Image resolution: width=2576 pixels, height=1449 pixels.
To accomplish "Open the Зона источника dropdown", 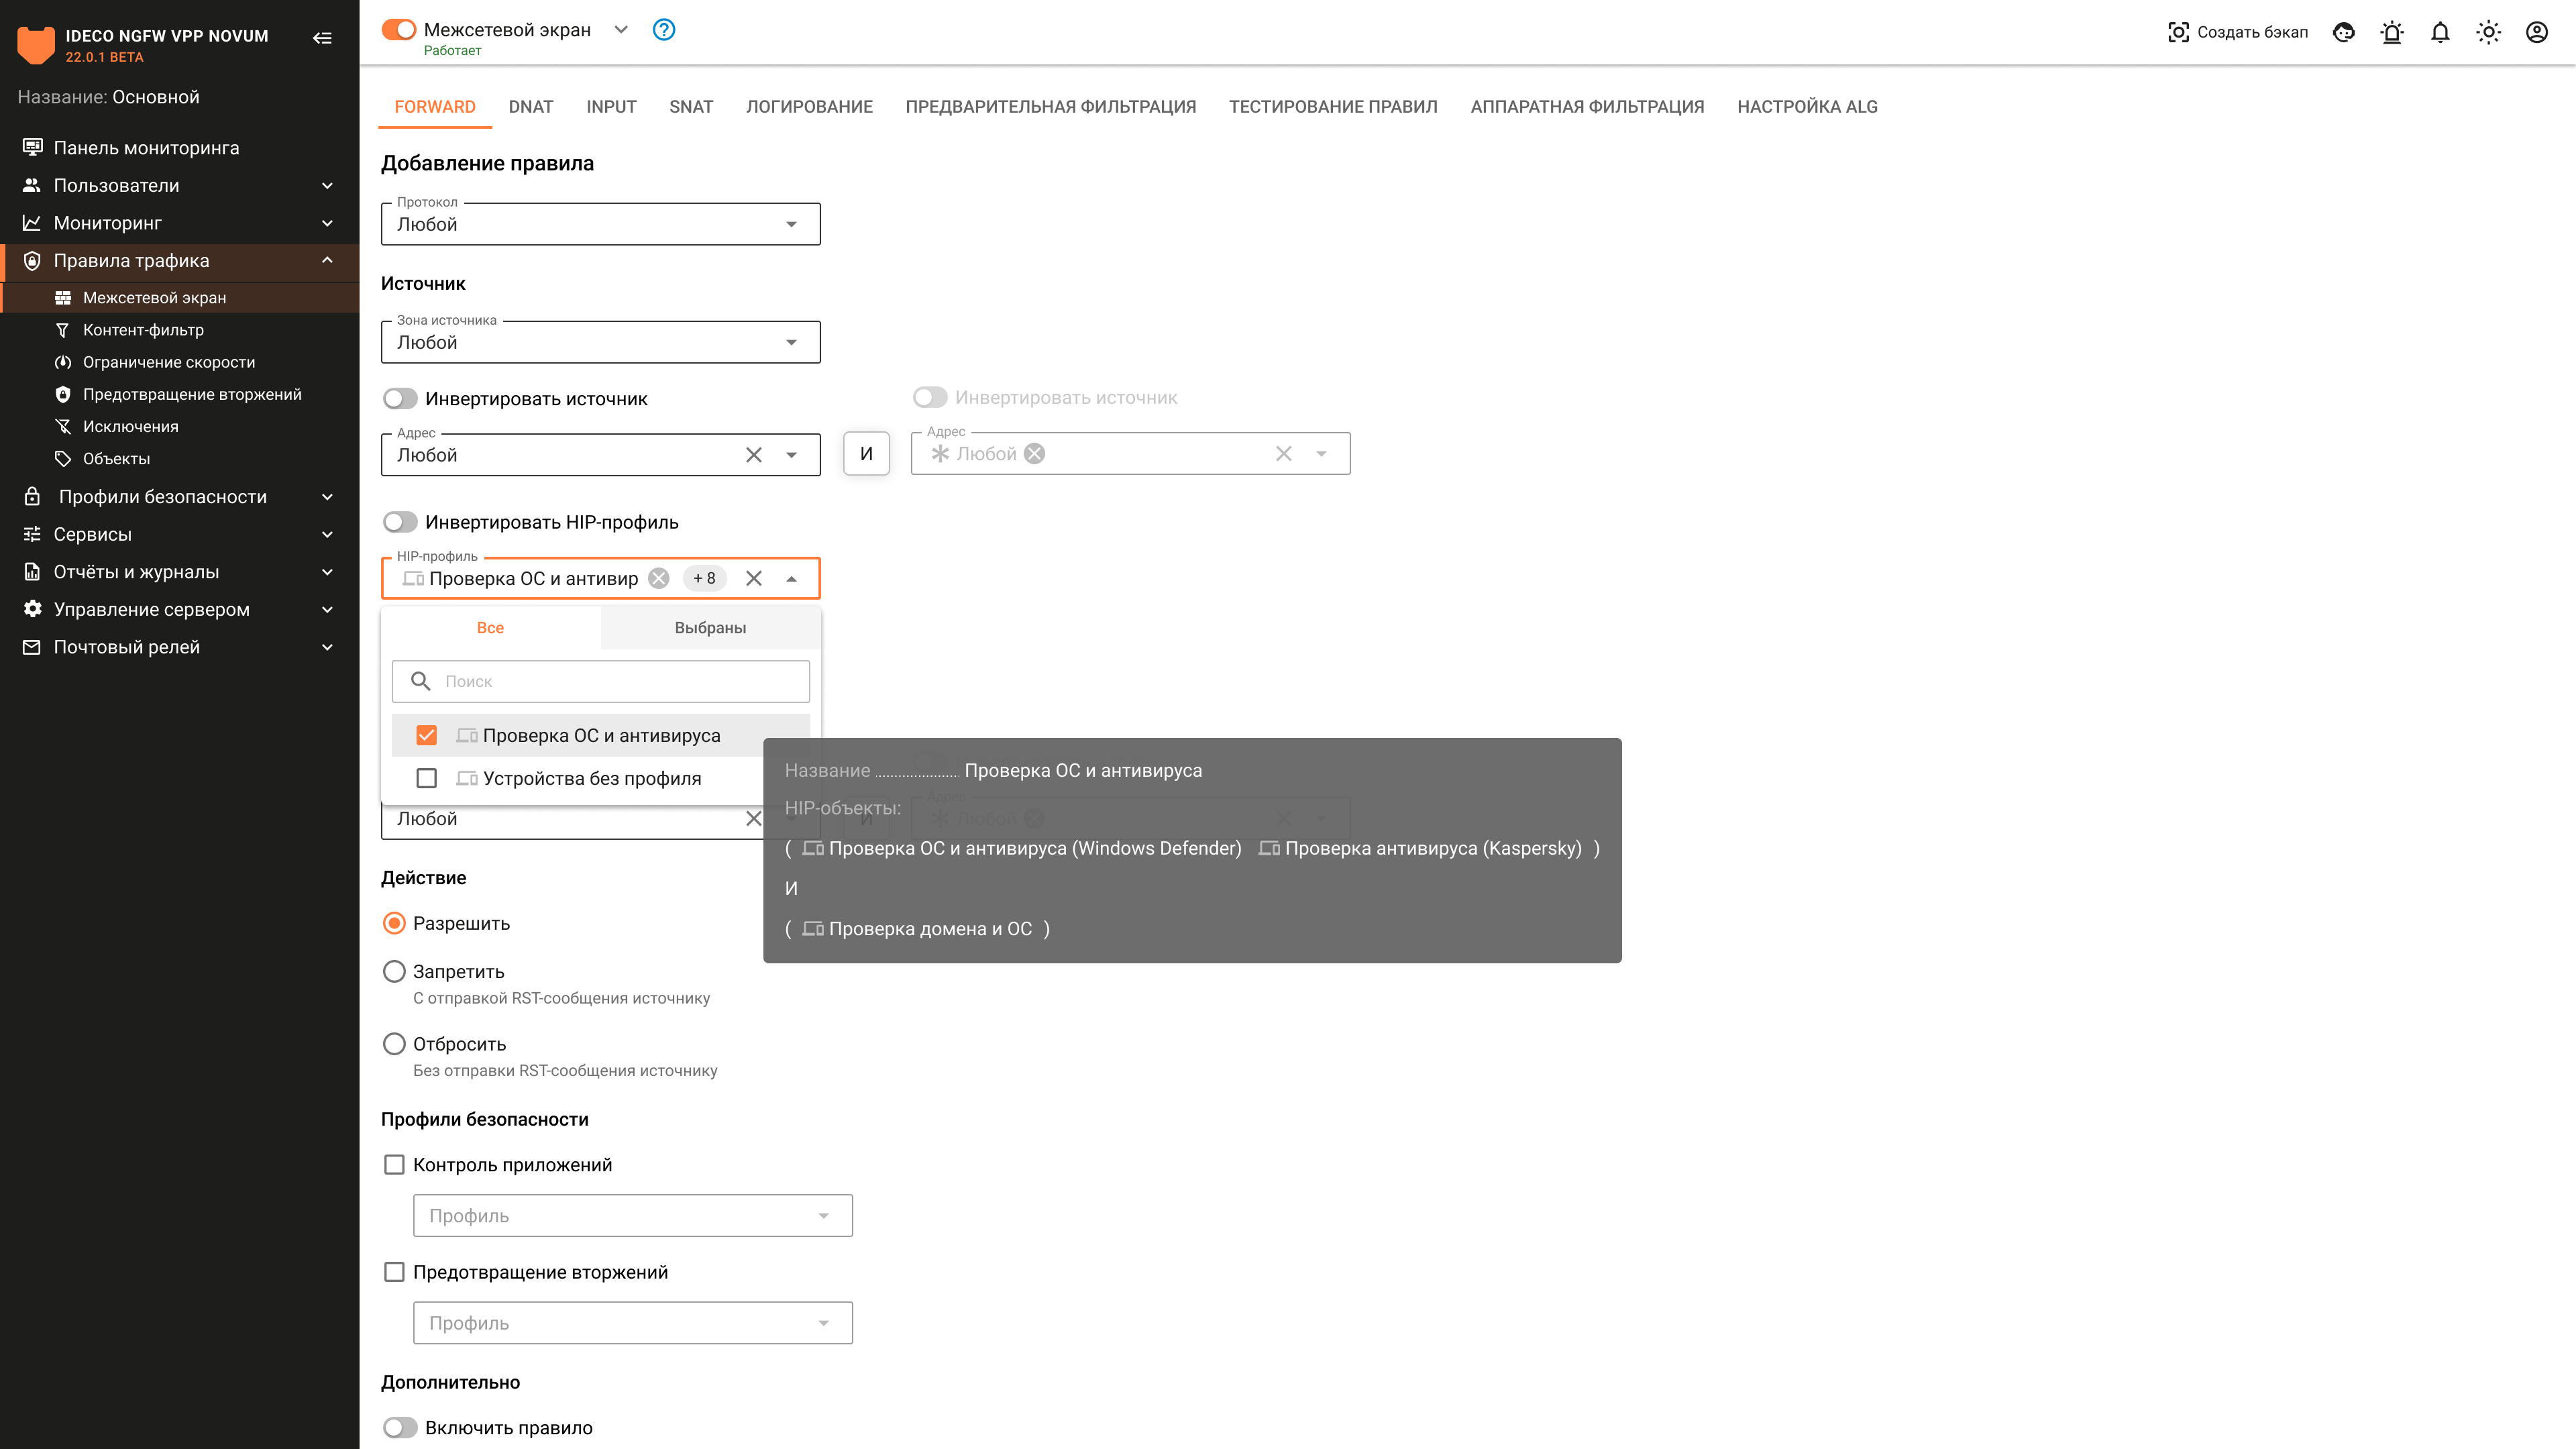I will [x=600, y=342].
